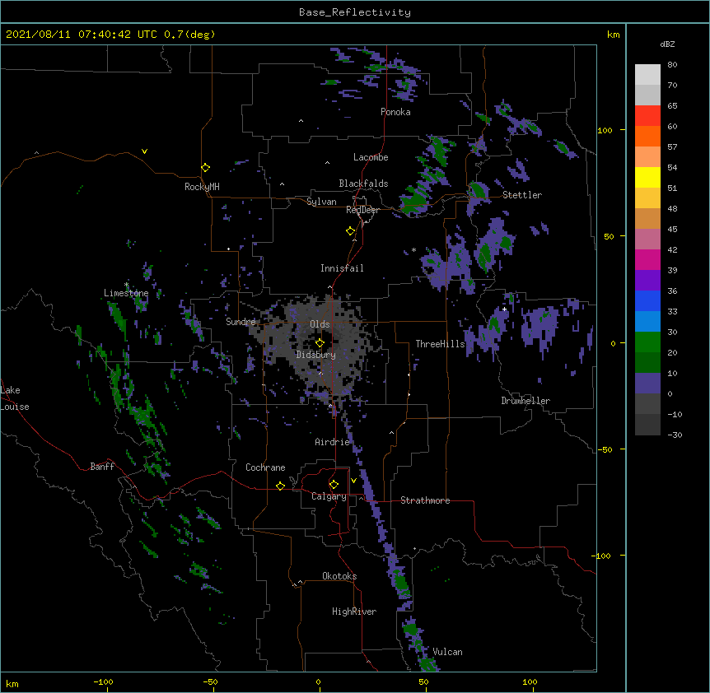Click the Sylvan label

point(321,202)
